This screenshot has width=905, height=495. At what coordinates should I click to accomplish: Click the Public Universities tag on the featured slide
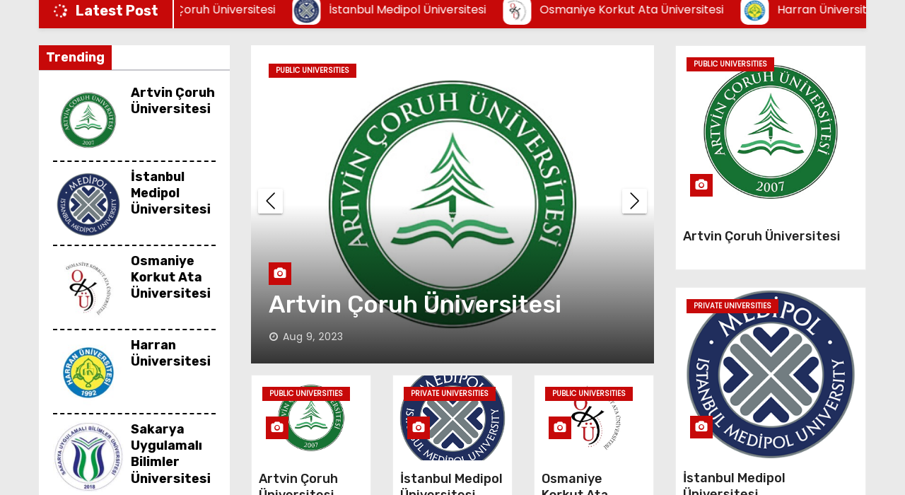point(313,71)
